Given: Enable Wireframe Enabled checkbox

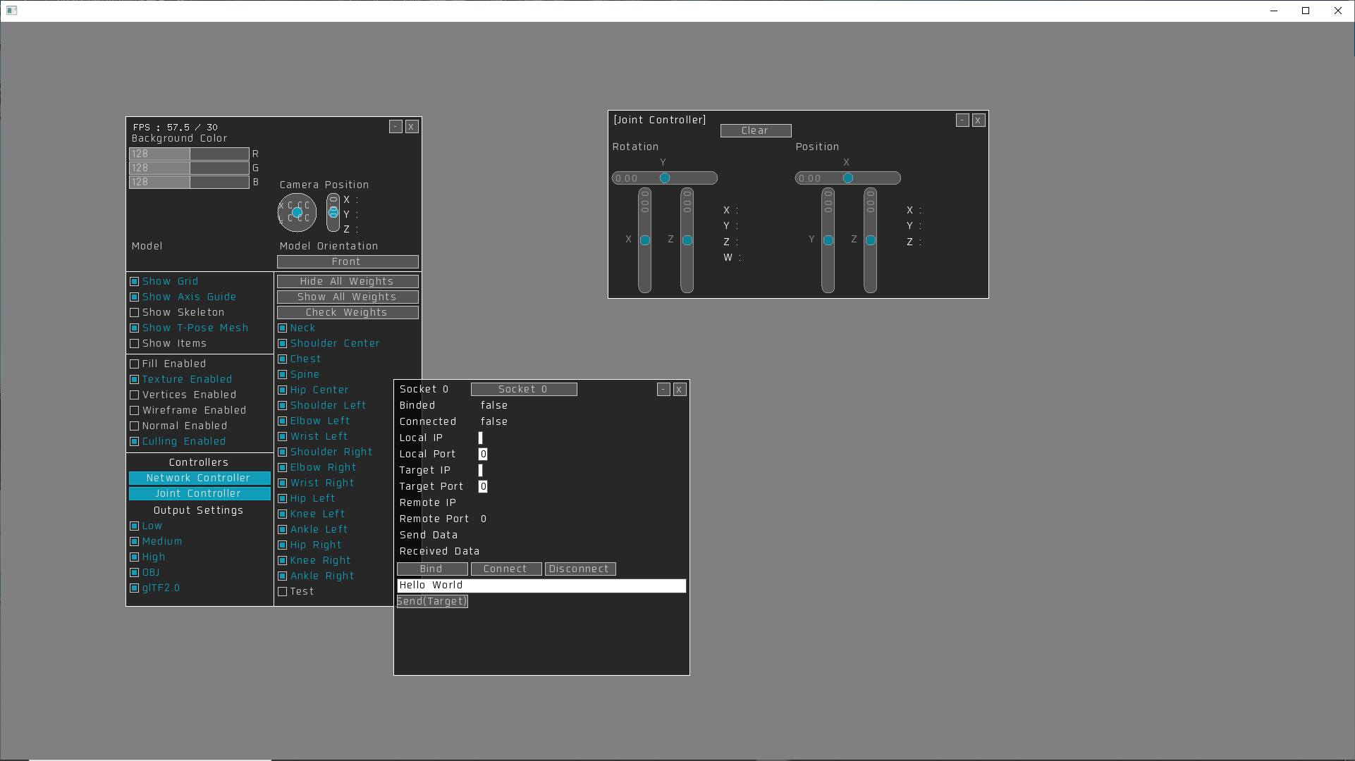Looking at the screenshot, I should [134, 411].
